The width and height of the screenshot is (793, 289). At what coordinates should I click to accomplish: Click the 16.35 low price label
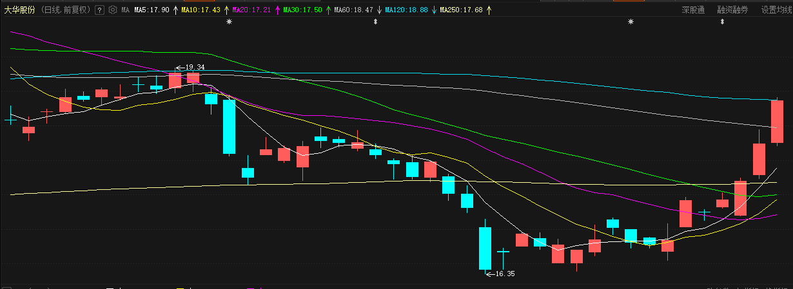pos(505,274)
